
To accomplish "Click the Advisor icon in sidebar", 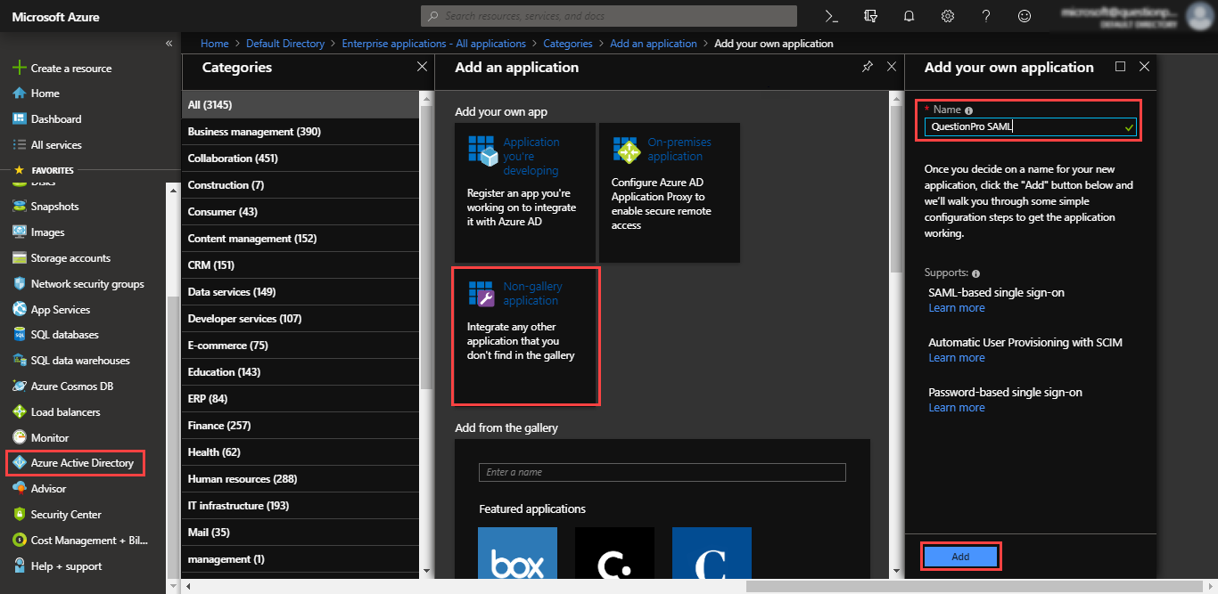I will (20, 488).
